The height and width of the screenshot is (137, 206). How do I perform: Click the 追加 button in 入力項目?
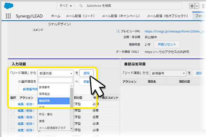click(86, 73)
